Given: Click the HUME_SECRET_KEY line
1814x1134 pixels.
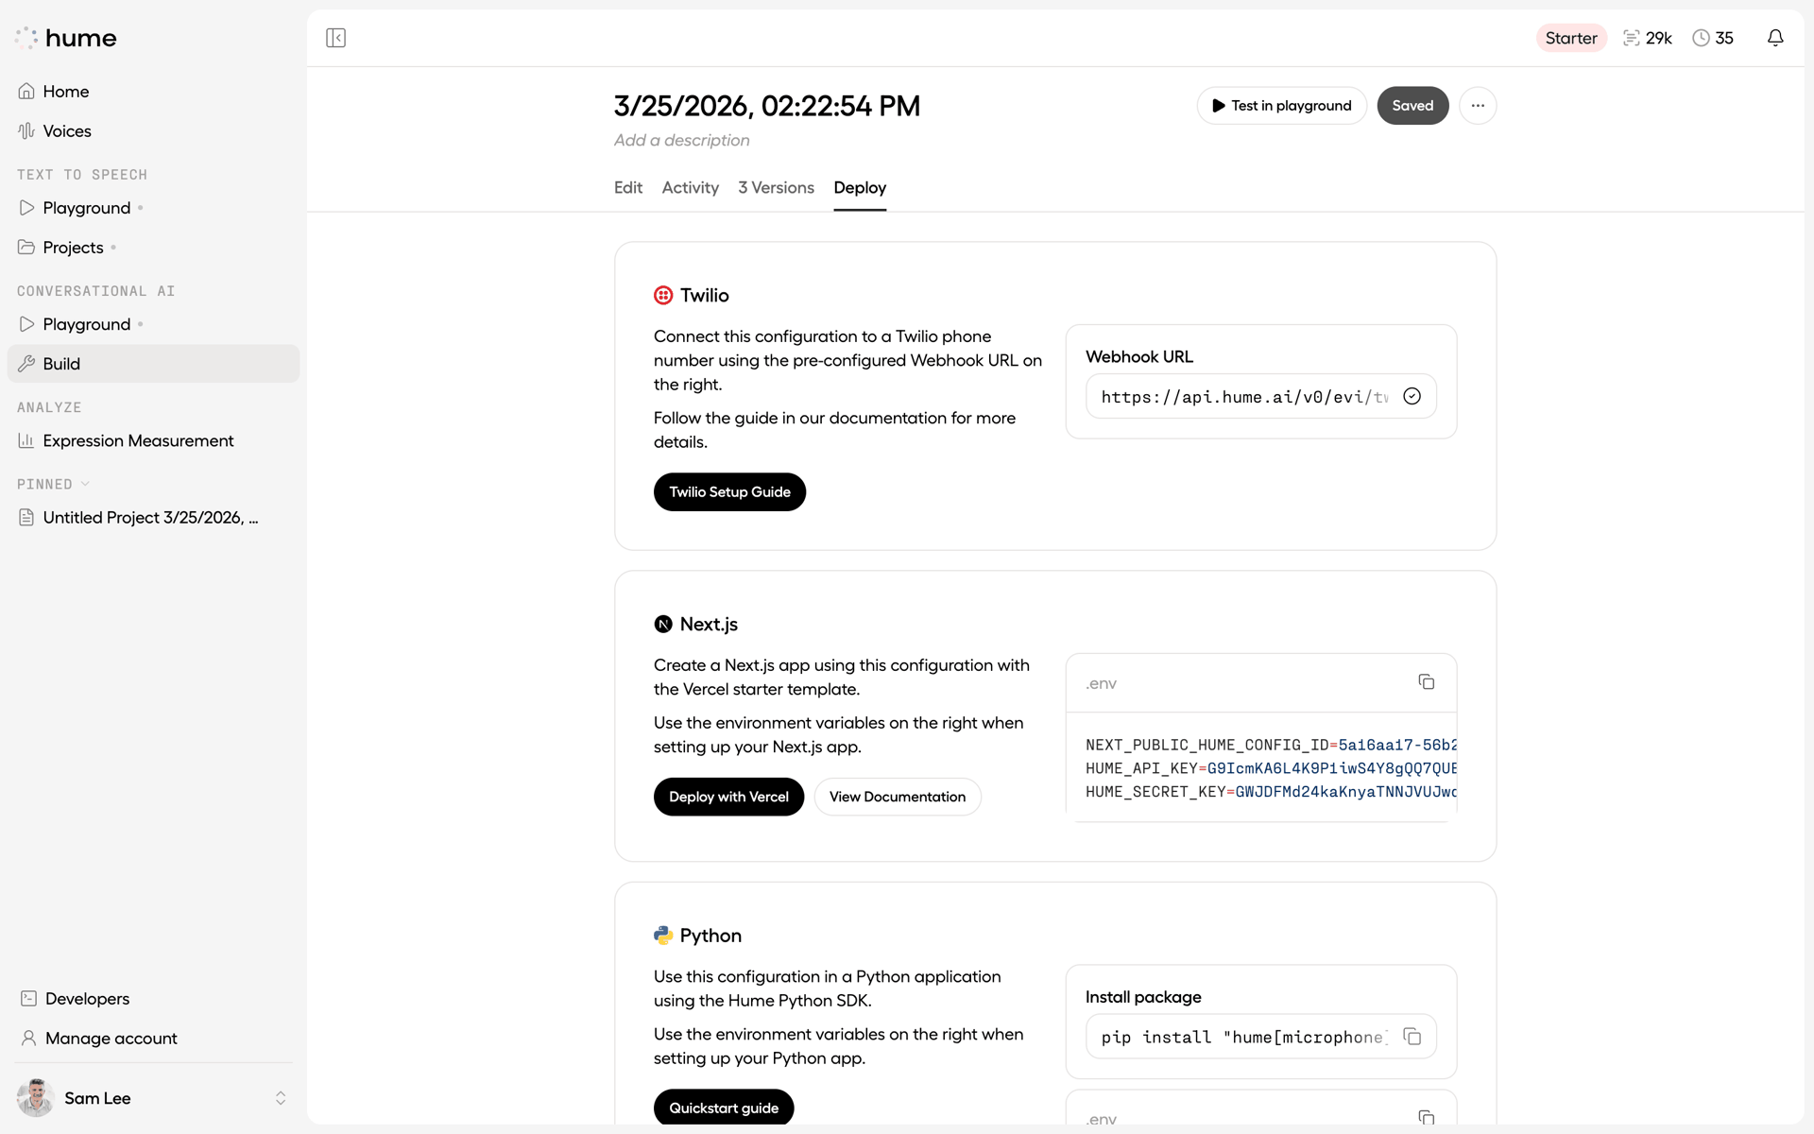Looking at the screenshot, I should (1271, 792).
